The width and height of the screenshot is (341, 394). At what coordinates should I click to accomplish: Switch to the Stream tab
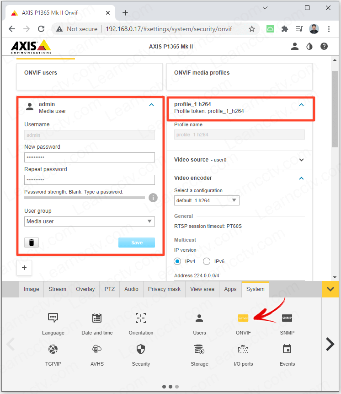coord(58,289)
